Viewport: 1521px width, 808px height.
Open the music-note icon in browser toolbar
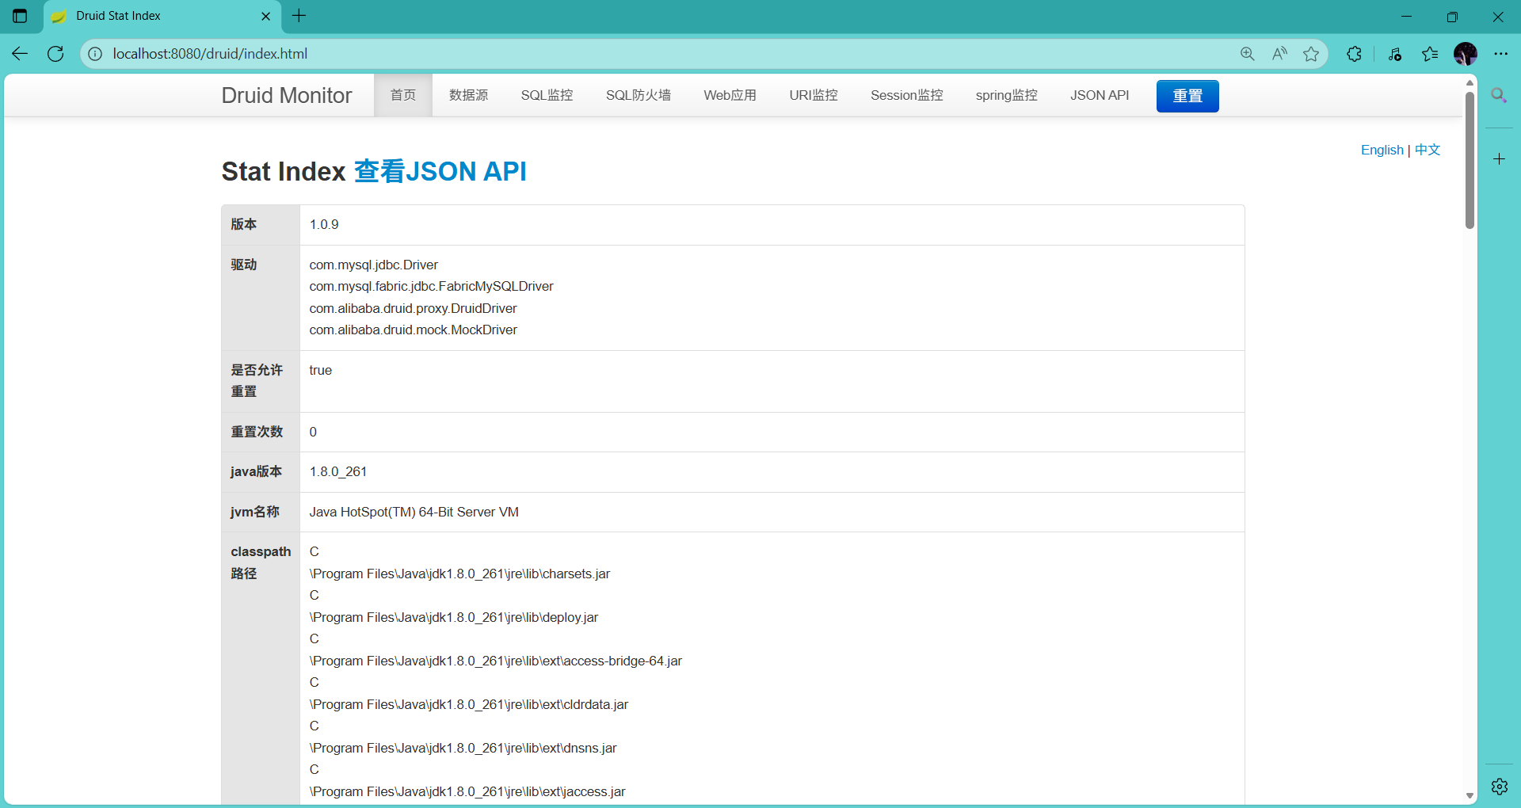pyautogui.click(x=1395, y=54)
